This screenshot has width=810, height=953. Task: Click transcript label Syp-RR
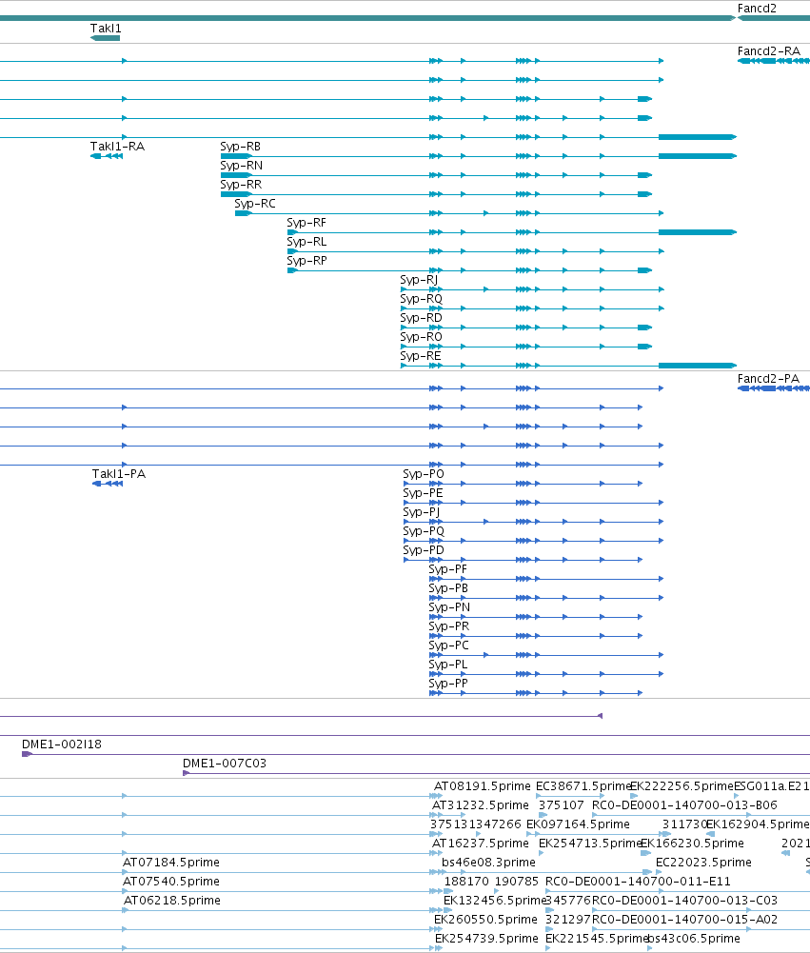click(241, 185)
